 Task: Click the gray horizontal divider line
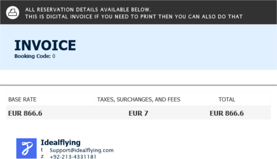click(138, 85)
